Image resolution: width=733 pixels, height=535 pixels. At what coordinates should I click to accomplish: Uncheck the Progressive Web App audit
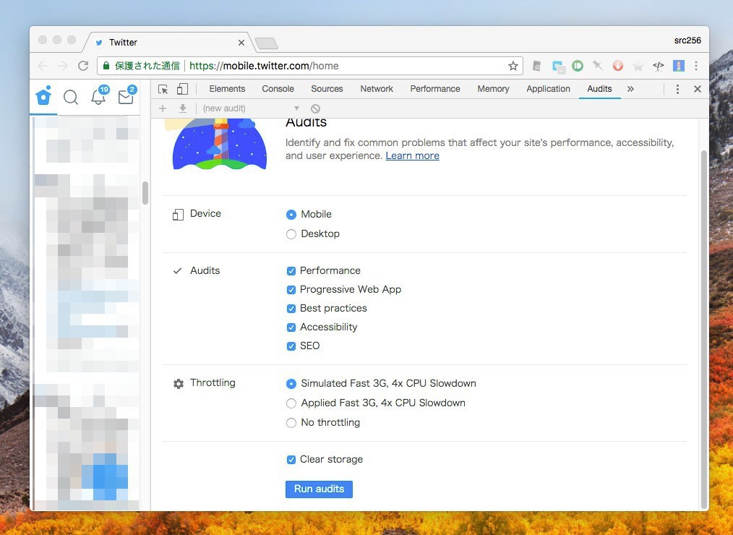click(291, 289)
